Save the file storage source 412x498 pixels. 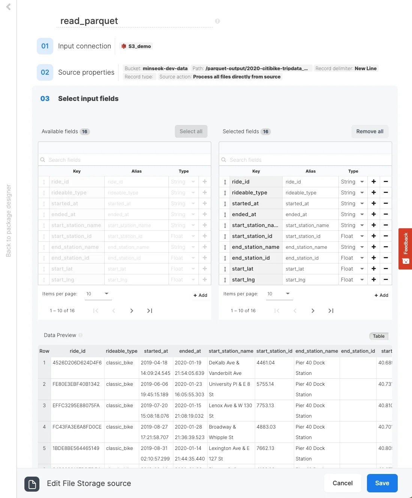click(x=382, y=483)
